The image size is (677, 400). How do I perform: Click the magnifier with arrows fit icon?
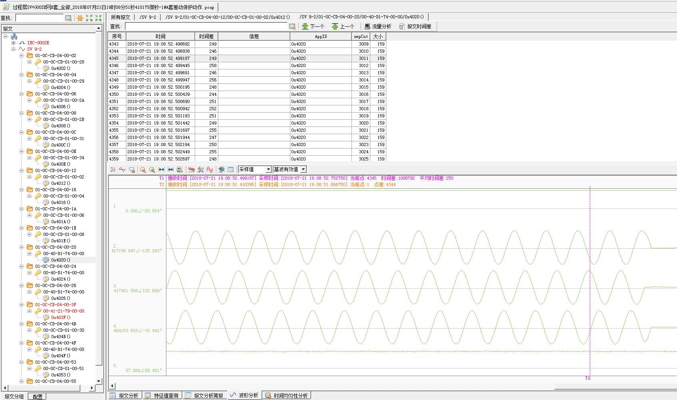[x=180, y=170]
